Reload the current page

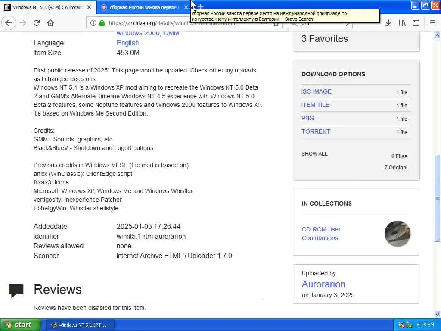[x=37, y=23]
